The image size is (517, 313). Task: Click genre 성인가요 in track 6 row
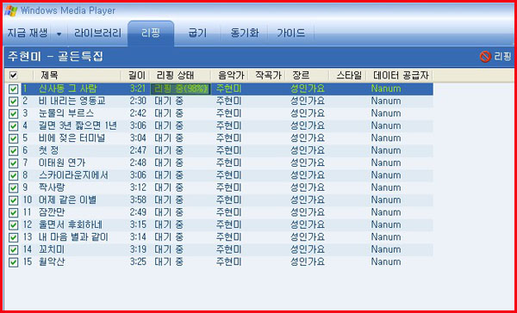[x=308, y=150]
